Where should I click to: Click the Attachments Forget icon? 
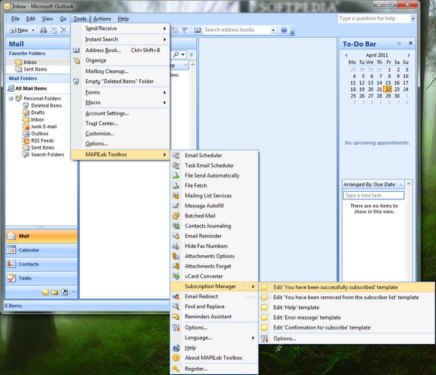[x=176, y=266]
